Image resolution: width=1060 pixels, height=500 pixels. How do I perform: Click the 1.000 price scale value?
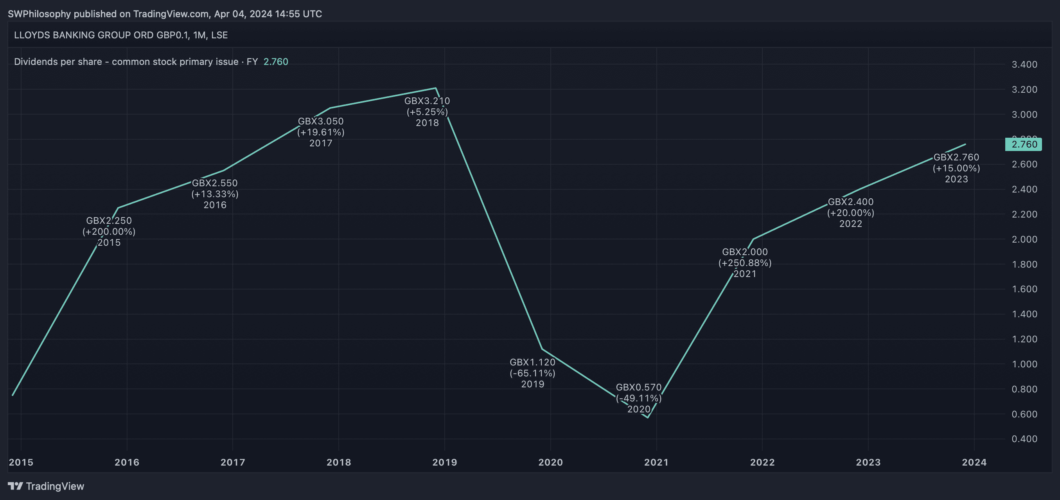(1025, 364)
